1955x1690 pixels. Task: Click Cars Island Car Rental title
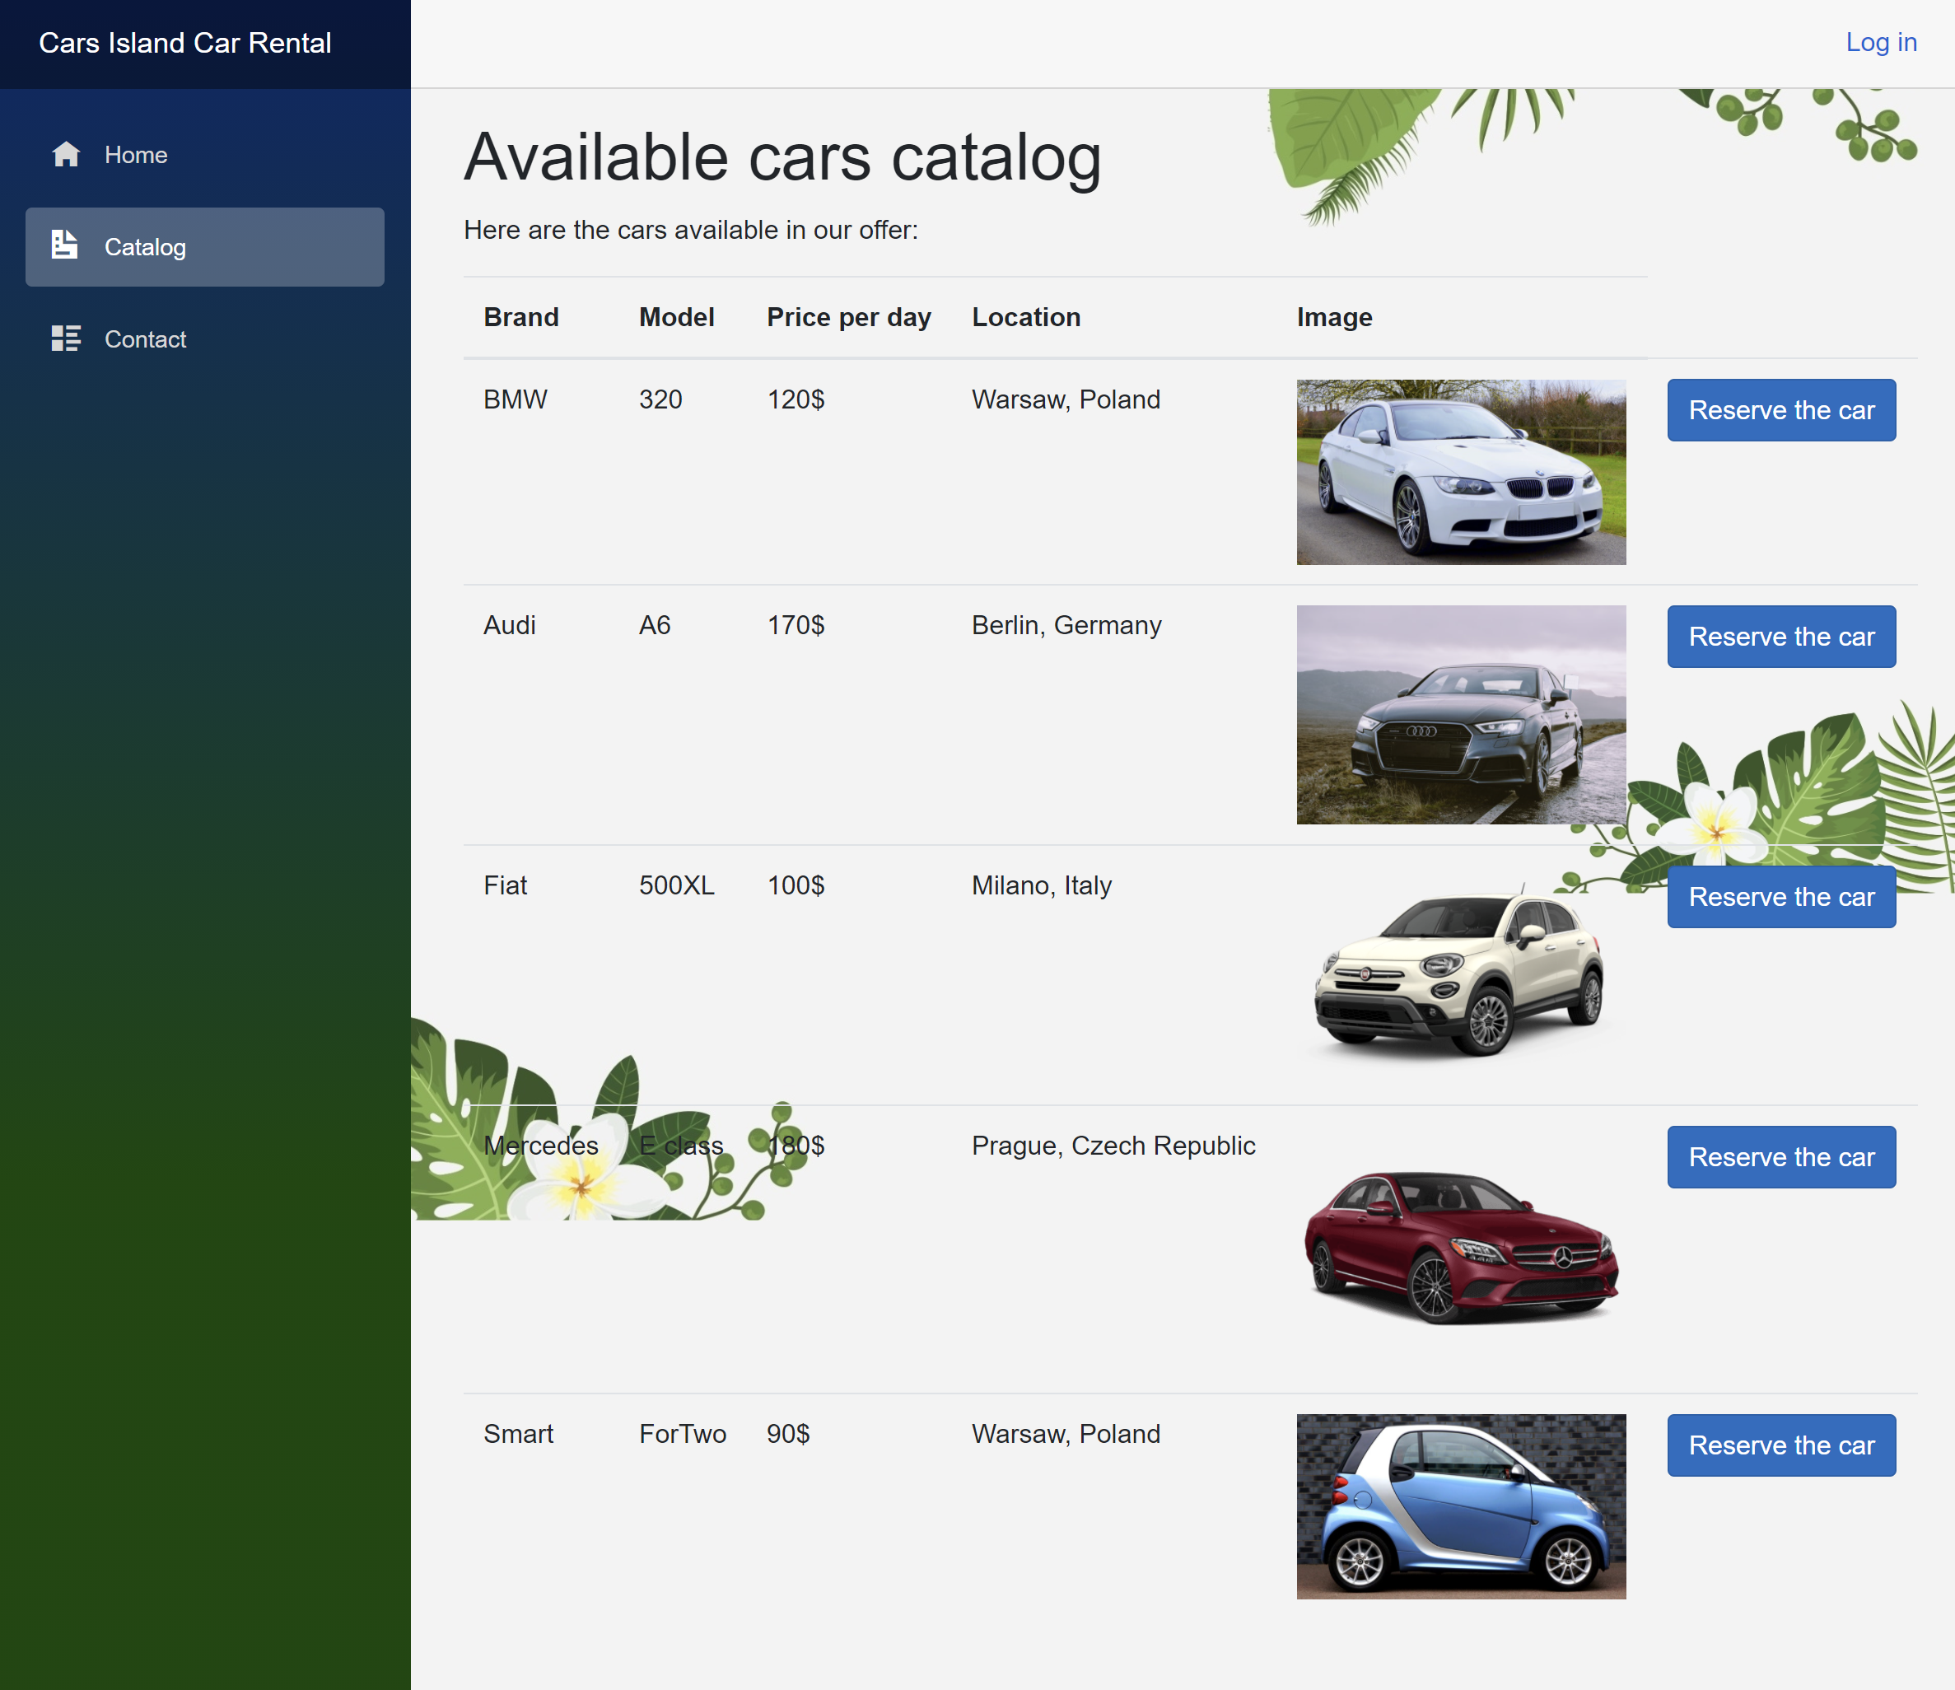tap(185, 44)
